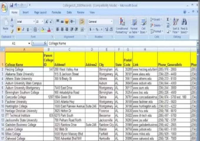Click the Office Button orb
Viewport: 200px width, 141px height.
coord(4,7)
